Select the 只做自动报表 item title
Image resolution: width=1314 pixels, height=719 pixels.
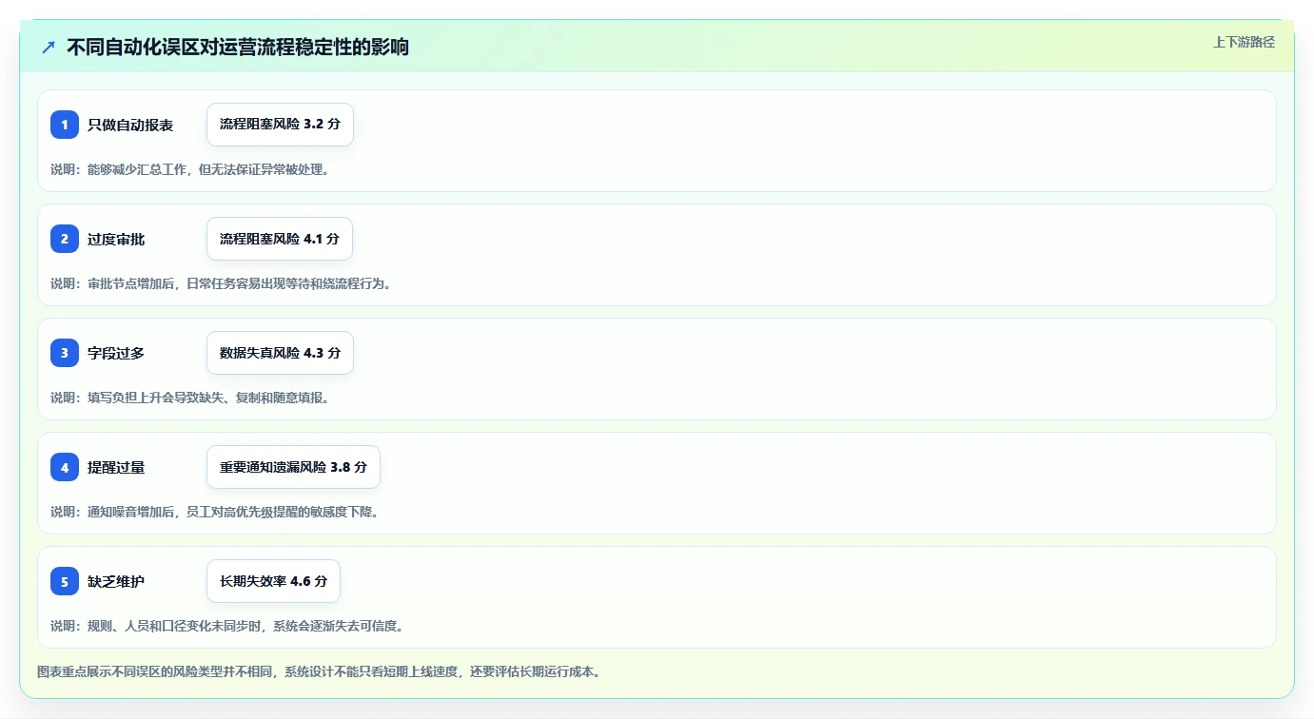coord(130,125)
